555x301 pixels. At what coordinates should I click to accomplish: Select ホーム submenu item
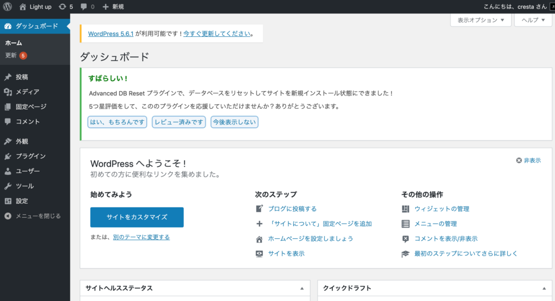[x=14, y=43]
